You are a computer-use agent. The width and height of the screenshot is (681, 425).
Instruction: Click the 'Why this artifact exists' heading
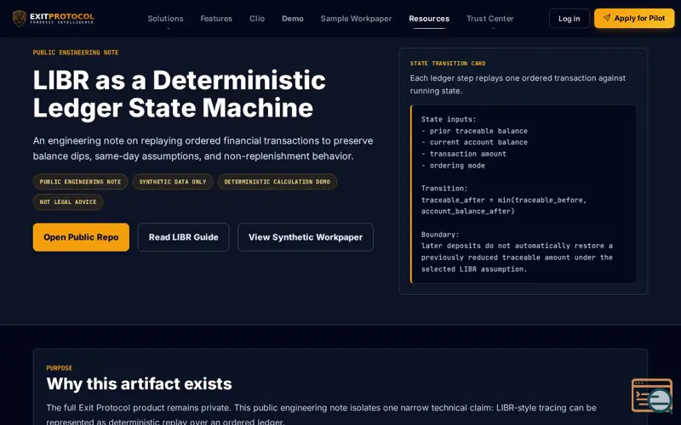(139, 384)
